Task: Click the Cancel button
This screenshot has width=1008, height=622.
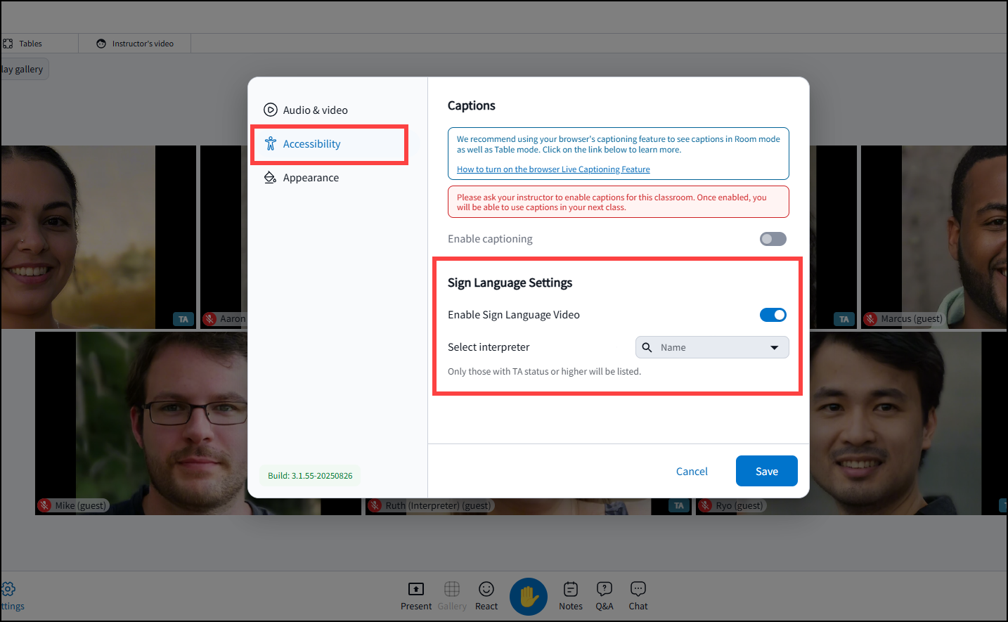Action: 692,472
